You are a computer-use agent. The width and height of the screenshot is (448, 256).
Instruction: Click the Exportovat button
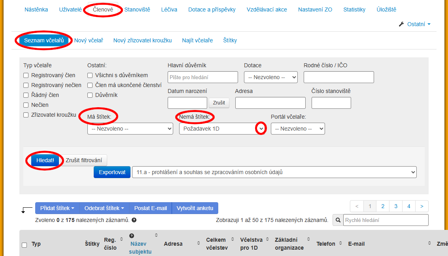pyautogui.click(x=112, y=172)
